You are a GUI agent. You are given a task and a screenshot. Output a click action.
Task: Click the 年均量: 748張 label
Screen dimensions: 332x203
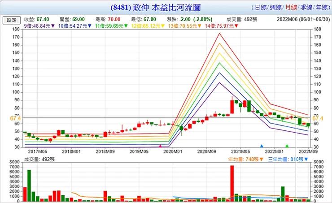click(x=244, y=159)
